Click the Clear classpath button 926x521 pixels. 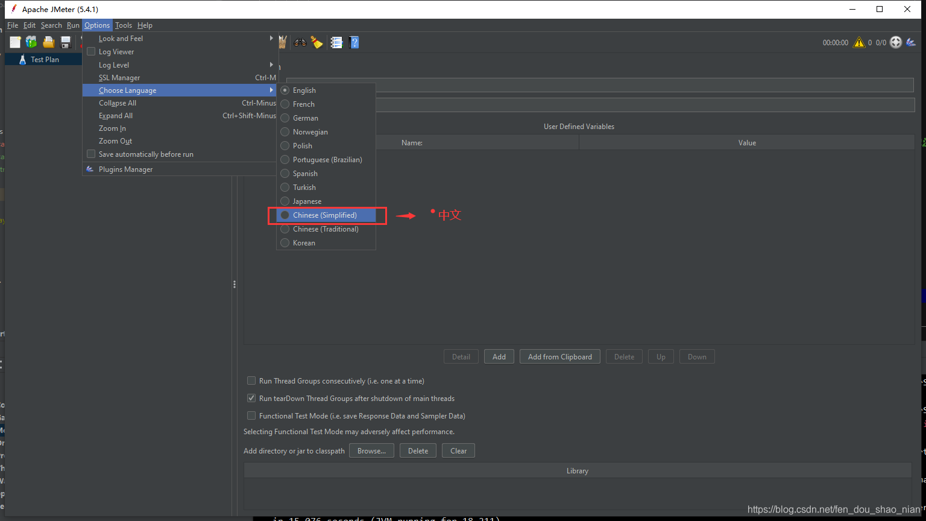click(x=459, y=451)
